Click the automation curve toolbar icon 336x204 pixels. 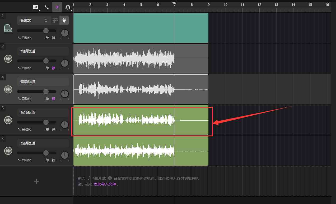46,7
